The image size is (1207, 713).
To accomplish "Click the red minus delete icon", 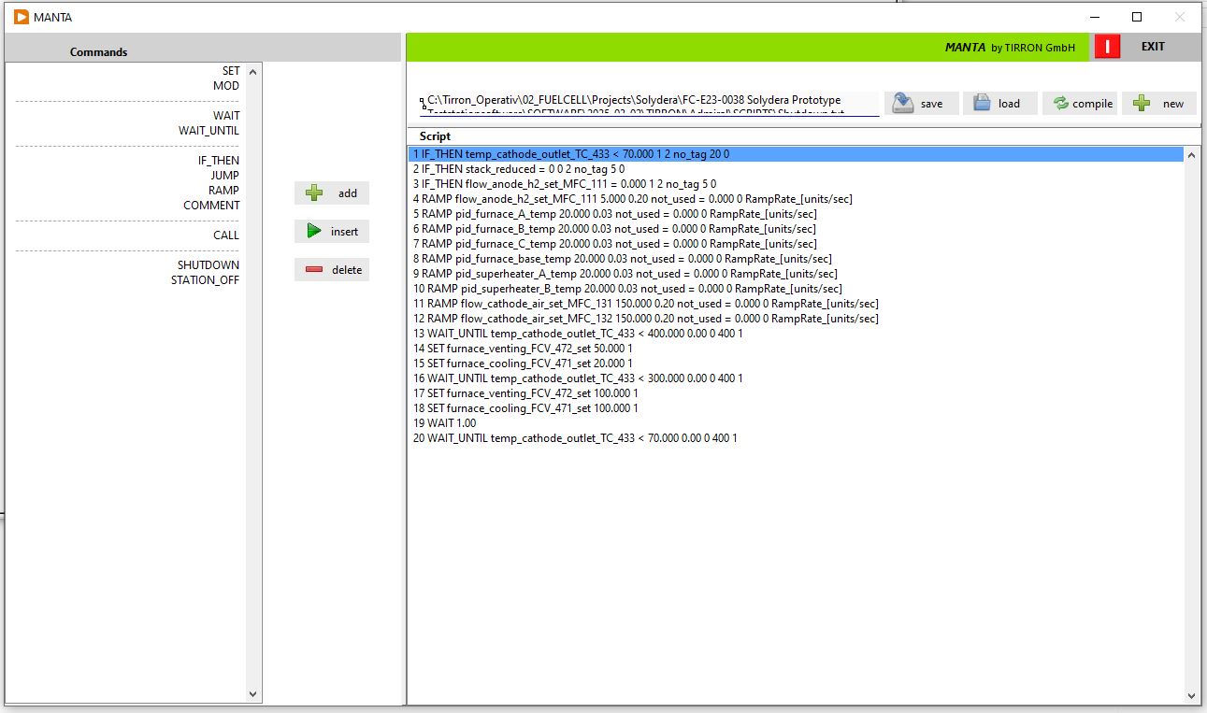I will (314, 270).
